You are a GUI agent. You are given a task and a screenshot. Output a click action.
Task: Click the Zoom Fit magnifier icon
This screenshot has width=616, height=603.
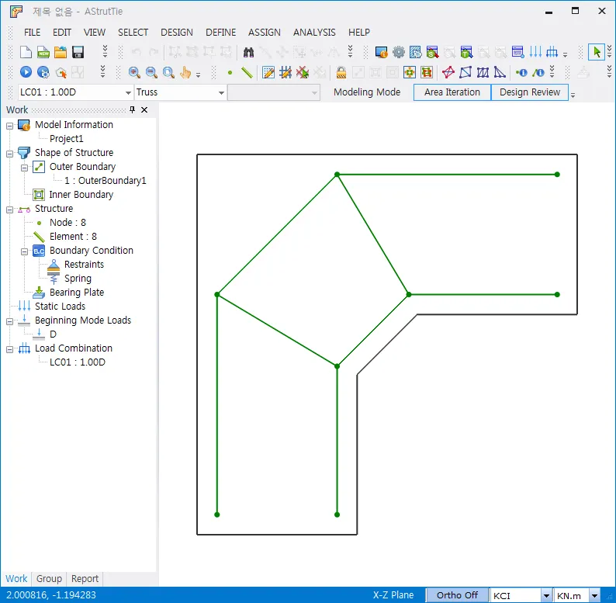pyautogui.click(x=168, y=72)
